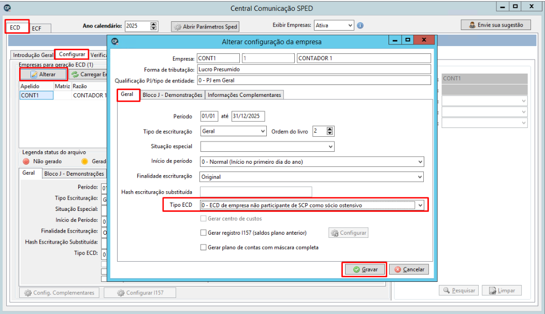
Task: Open the Informações Complementares tab
Action: point(245,95)
